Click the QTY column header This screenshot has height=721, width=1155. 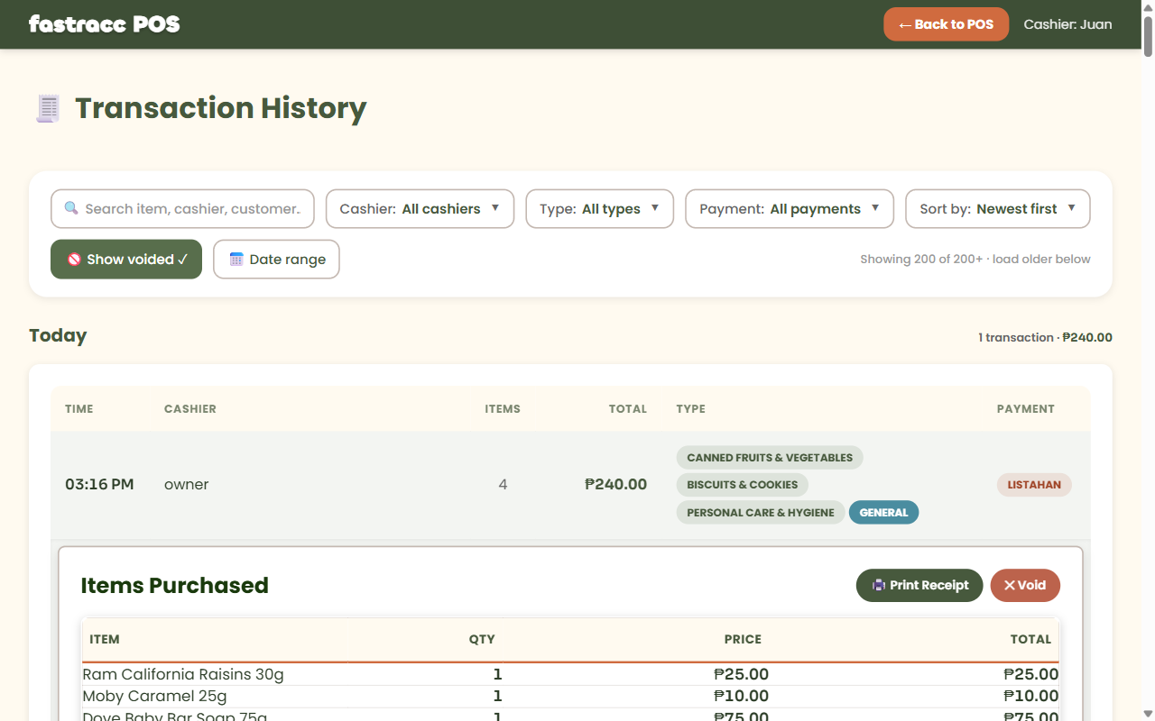(x=482, y=639)
